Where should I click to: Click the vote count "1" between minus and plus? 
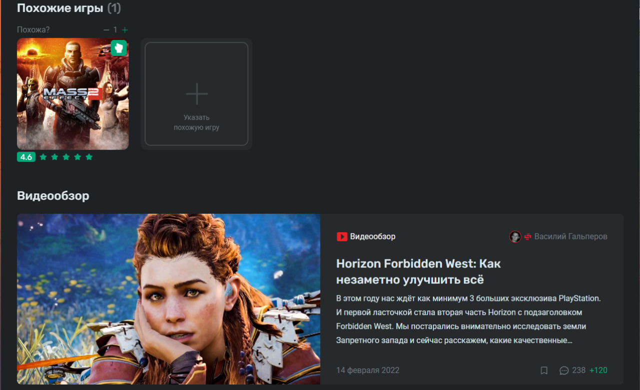click(x=115, y=30)
